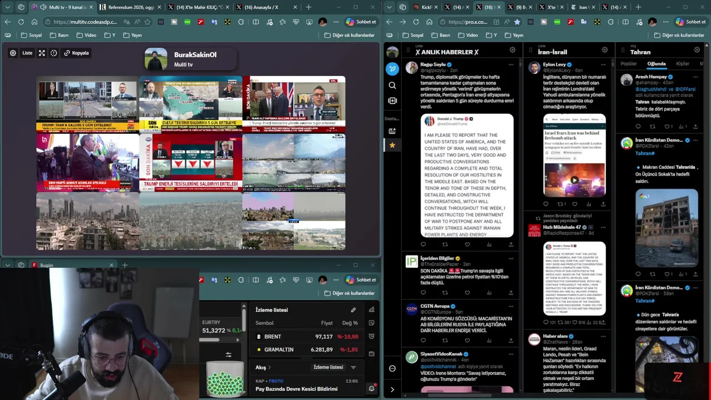
Task: Open Tahran# hashtag link in first PDKI post
Action: coord(645,153)
